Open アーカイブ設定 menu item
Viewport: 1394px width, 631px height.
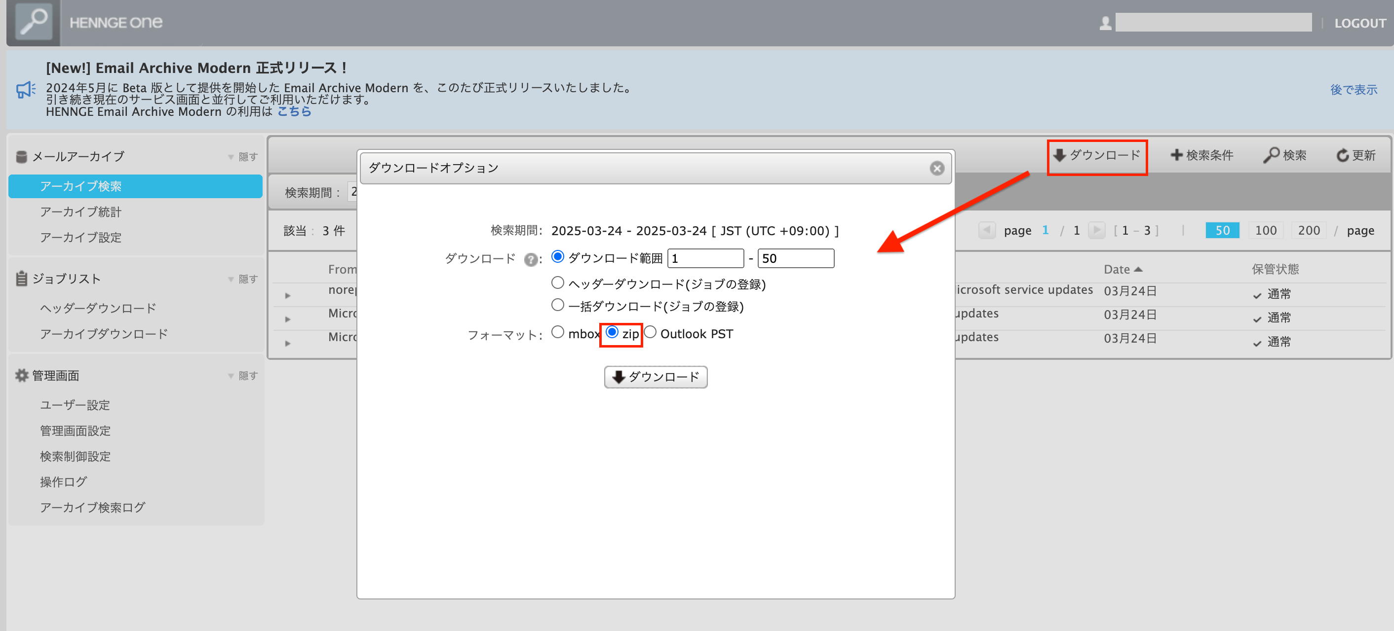pyautogui.click(x=80, y=237)
